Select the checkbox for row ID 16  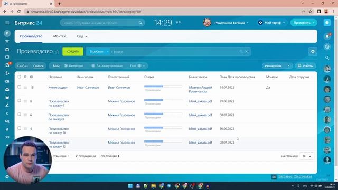tap(20, 87)
